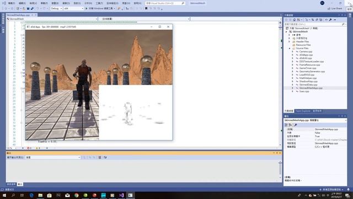Select GameTimer.cpp in Solution Explorer
The width and height of the screenshot is (353, 199).
click(308, 68)
